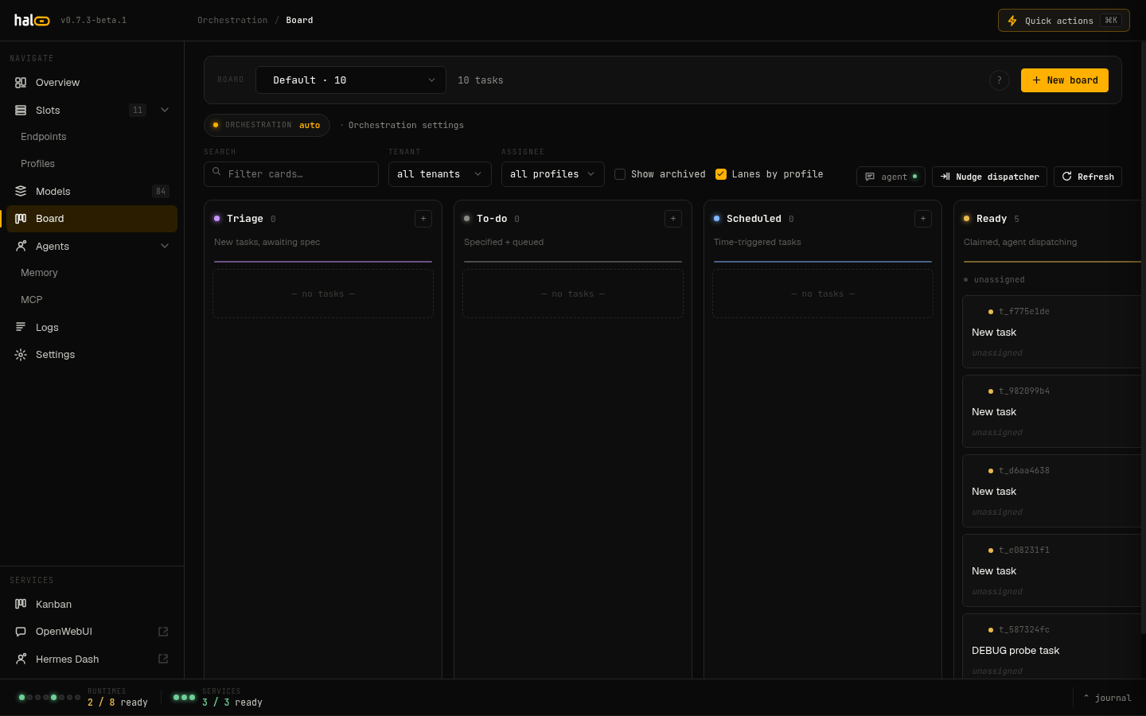Click the Scheduled blue status dot

tap(717, 219)
